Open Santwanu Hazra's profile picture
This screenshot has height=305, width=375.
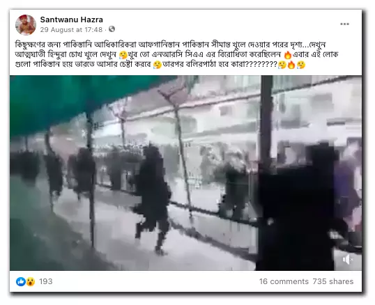(26, 25)
